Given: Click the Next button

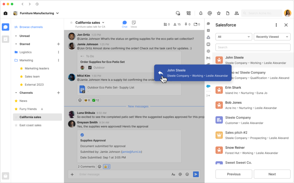Looking at the screenshot, I should point(272,174).
